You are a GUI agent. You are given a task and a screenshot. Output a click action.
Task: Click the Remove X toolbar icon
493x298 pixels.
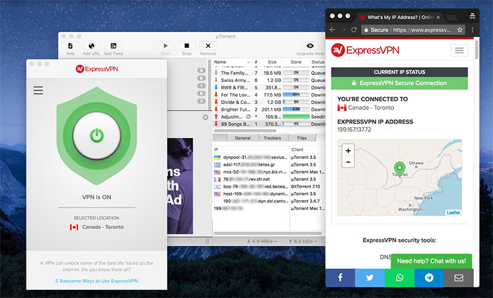point(208,46)
